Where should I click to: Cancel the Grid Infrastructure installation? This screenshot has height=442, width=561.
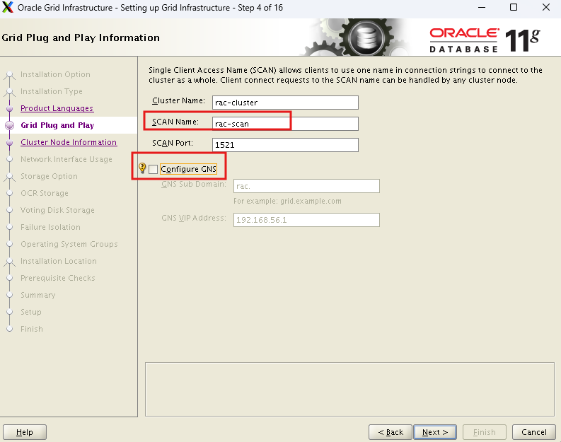[534, 432]
